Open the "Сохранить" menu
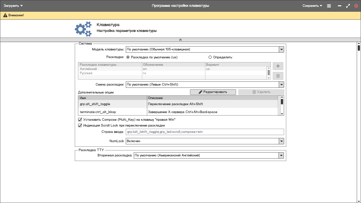This screenshot has width=361, height=203. [312, 6]
